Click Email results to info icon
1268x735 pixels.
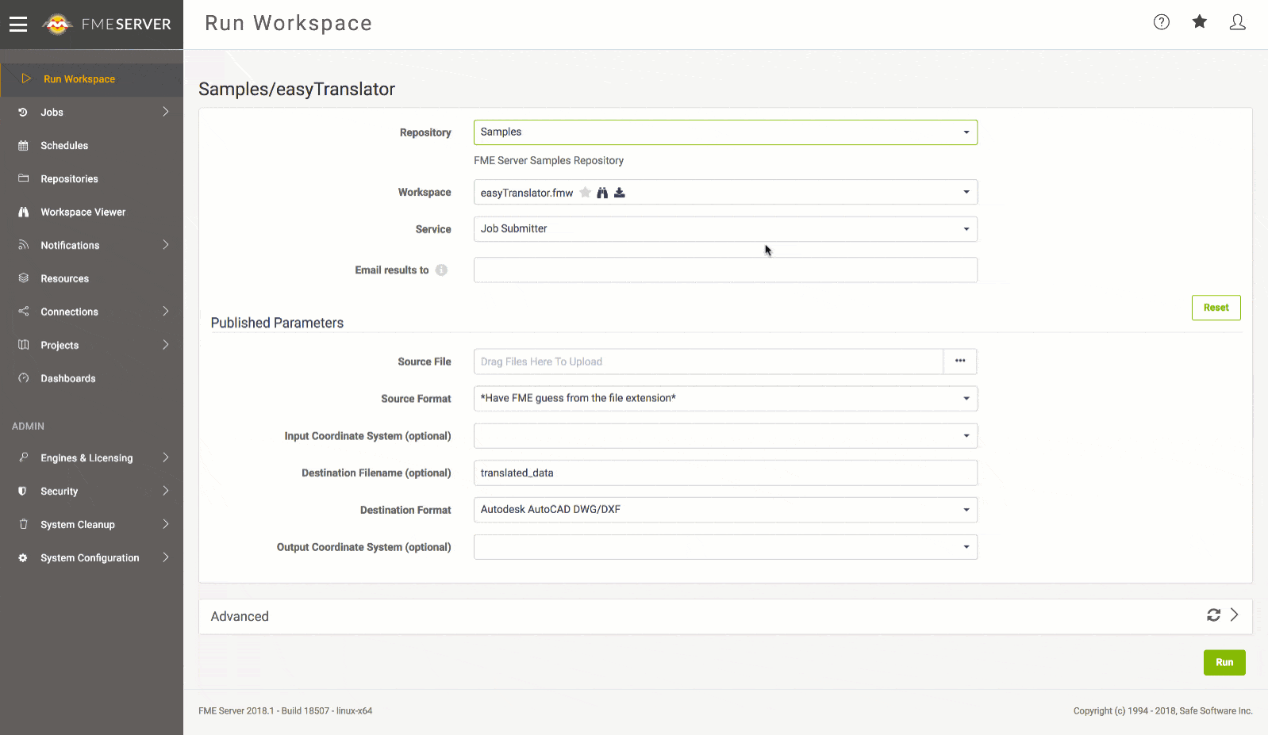click(441, 270)
